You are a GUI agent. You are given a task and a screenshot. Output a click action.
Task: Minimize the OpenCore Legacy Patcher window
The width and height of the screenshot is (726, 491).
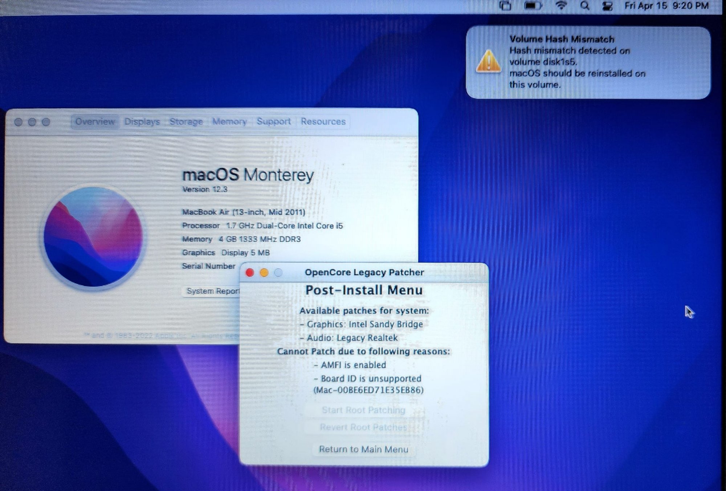(264, 272)
